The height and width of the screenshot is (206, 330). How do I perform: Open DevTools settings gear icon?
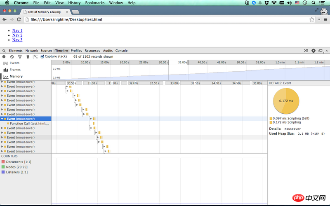313,51
